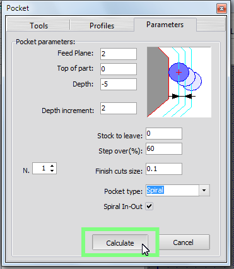This screenshot has height=269, width=234.
Task: Click the Step over(%) field
Action: [164, 148]
